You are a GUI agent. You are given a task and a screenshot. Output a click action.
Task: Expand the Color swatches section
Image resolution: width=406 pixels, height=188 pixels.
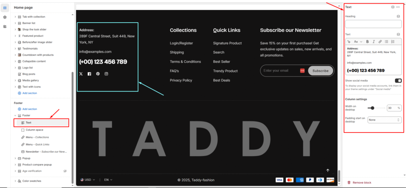[15, 181]
